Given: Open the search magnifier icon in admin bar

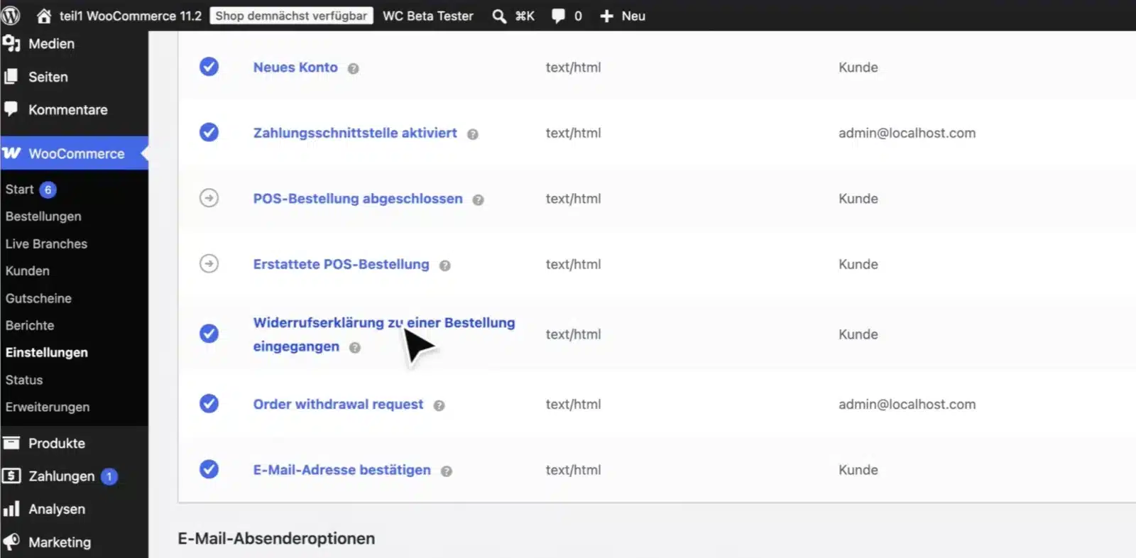Looking at the screenshot, I should [x=499, y=16].
